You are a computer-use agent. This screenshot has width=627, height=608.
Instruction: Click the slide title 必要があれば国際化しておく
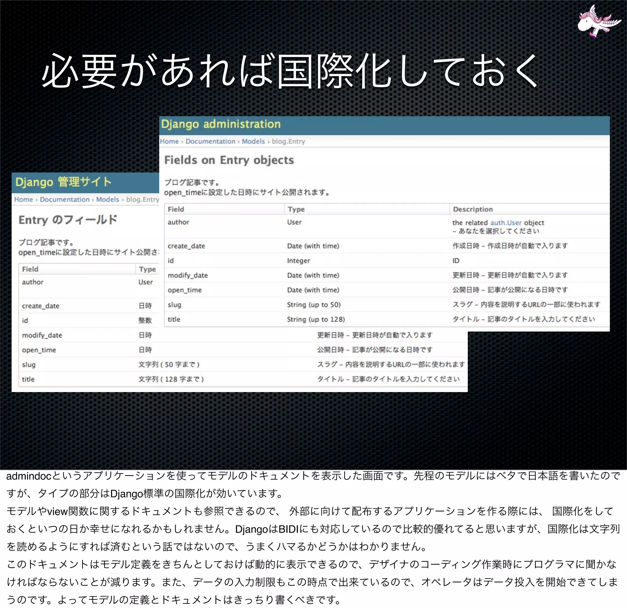(291, 71)
